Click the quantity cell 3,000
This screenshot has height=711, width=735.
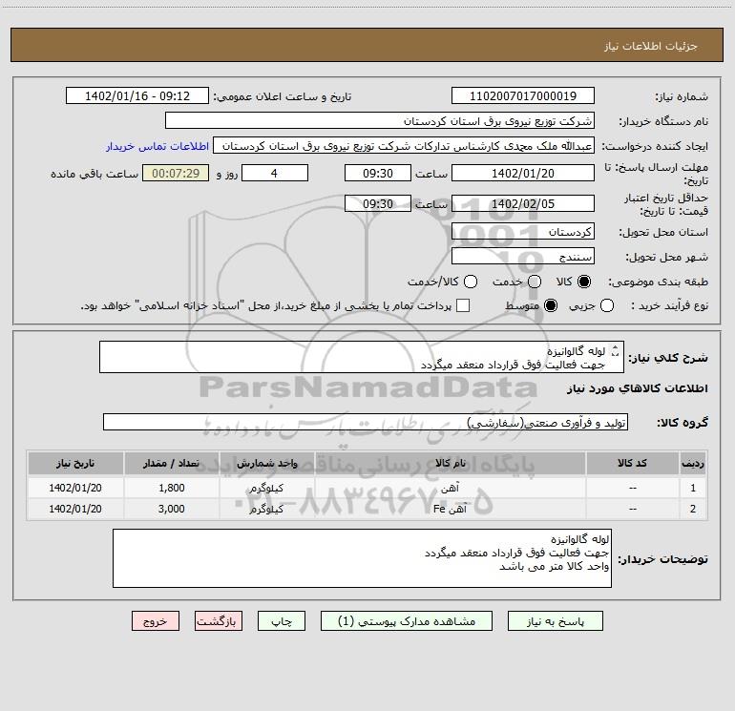coord(172,509)
